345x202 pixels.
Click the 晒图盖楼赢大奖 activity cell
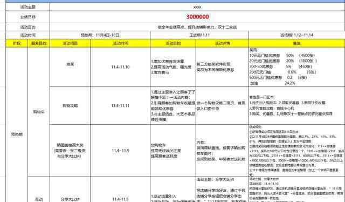click(x=70, y=151)
